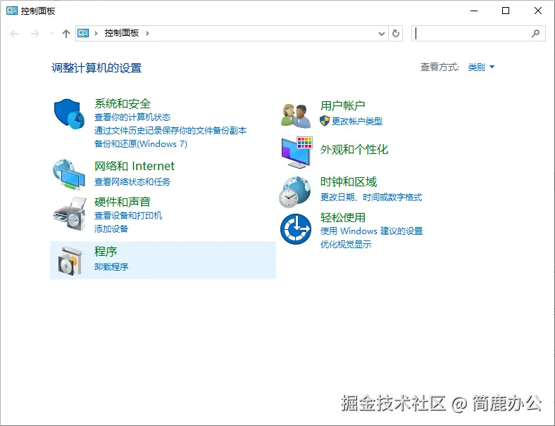Expand the chevron before 控制面板 breadcrumb

96,33
